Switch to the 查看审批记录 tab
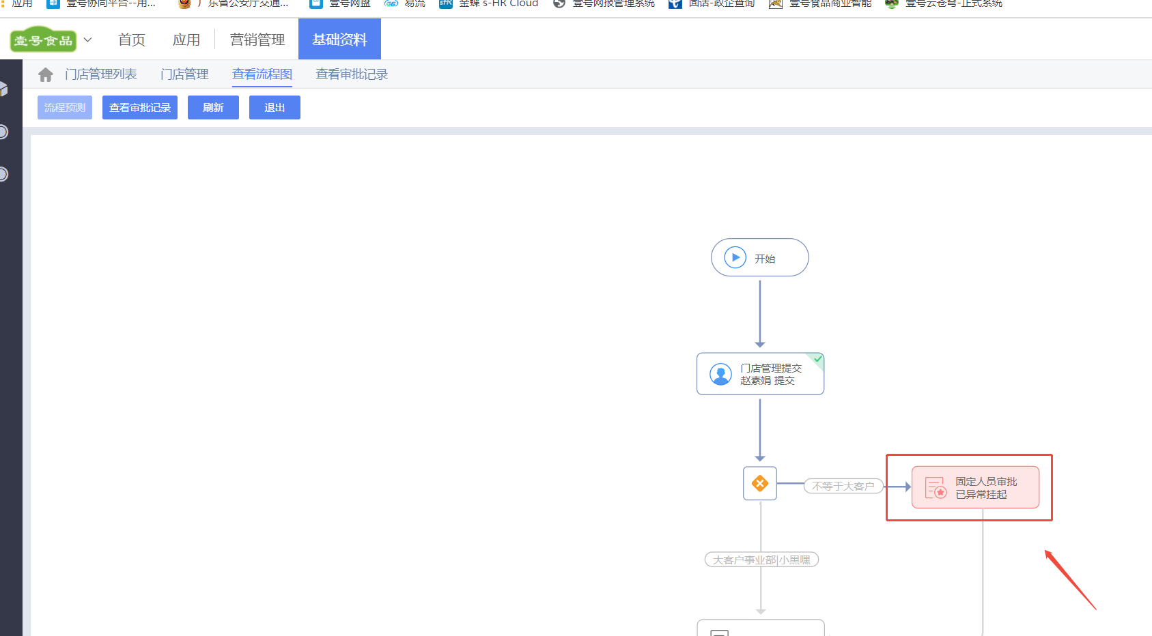The width and height of the screenshot is (1152, 636). pyautogui.click(x=351, y=74)
